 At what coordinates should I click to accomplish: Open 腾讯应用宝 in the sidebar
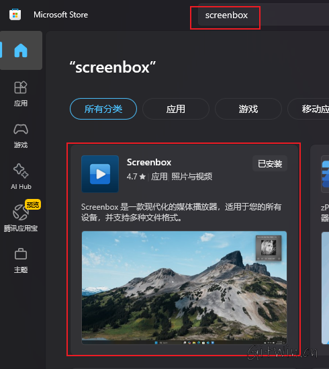coord(21,218)
